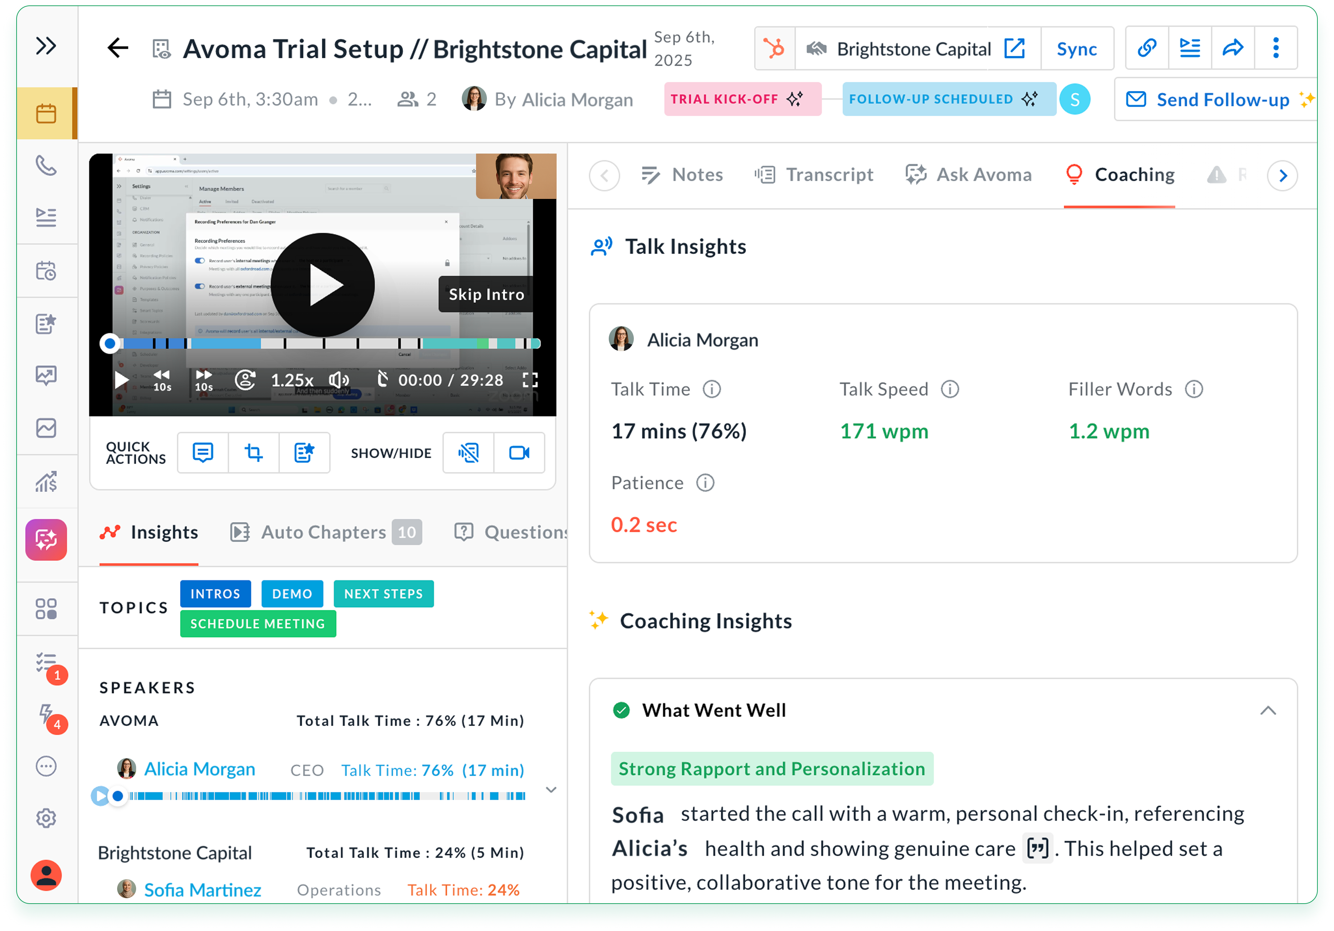Jump to the INTROS topic
Screen dimensions: 1334x931
(216, 594)
